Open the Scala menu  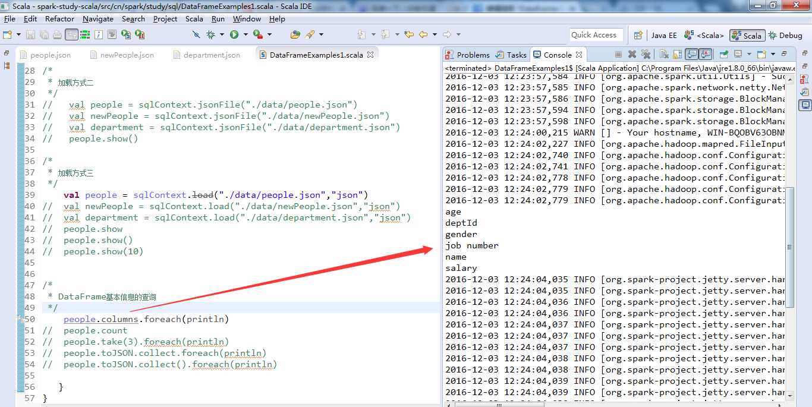[194, 19]
